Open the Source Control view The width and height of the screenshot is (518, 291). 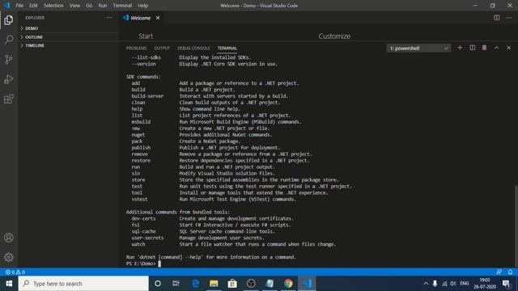click(x=9, y=59)
